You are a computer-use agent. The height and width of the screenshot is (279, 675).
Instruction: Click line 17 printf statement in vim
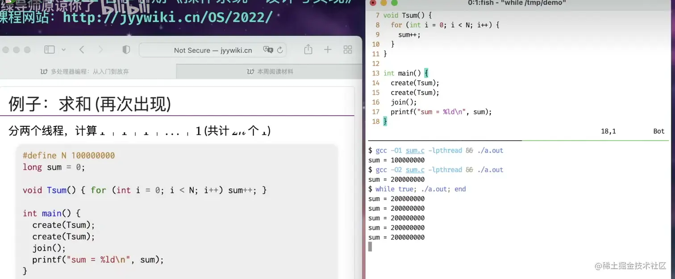(441, 112)
